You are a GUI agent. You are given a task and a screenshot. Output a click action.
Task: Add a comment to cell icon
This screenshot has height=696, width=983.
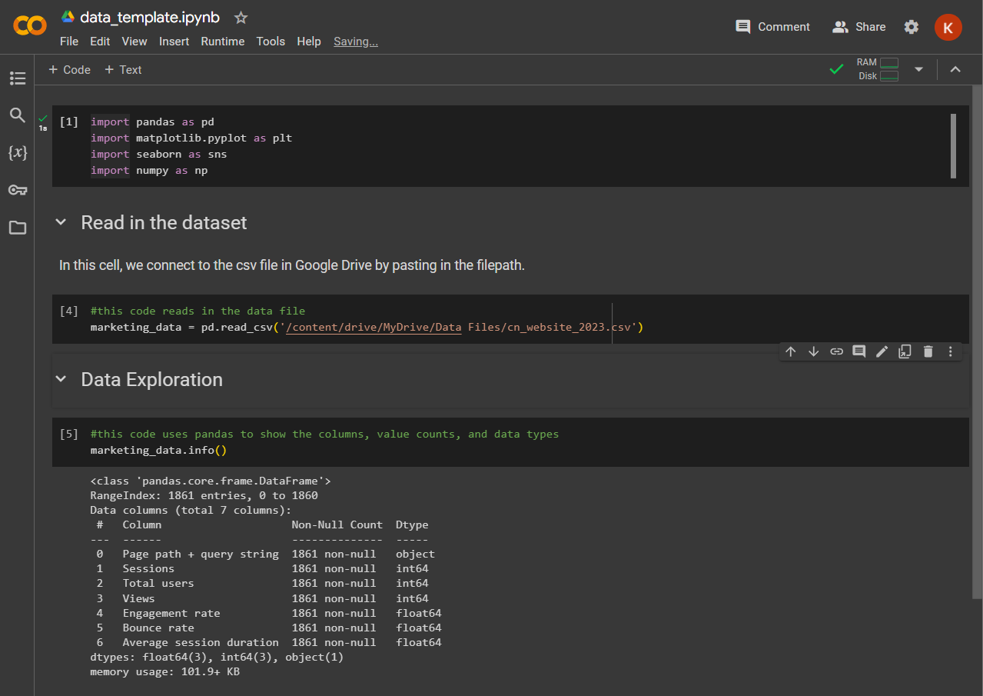tap(859, 351)
